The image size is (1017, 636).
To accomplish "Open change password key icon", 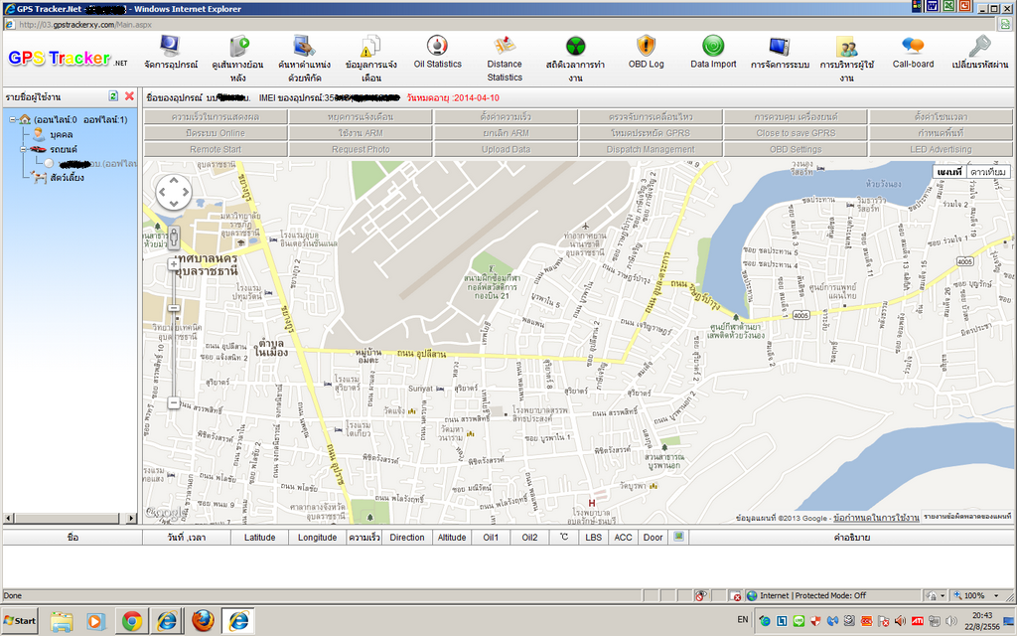I will click(x=979, y=46).
